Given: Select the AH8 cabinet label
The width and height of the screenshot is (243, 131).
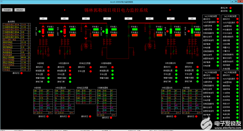Looking at the screenshot, I should click(x=192, y=18).
